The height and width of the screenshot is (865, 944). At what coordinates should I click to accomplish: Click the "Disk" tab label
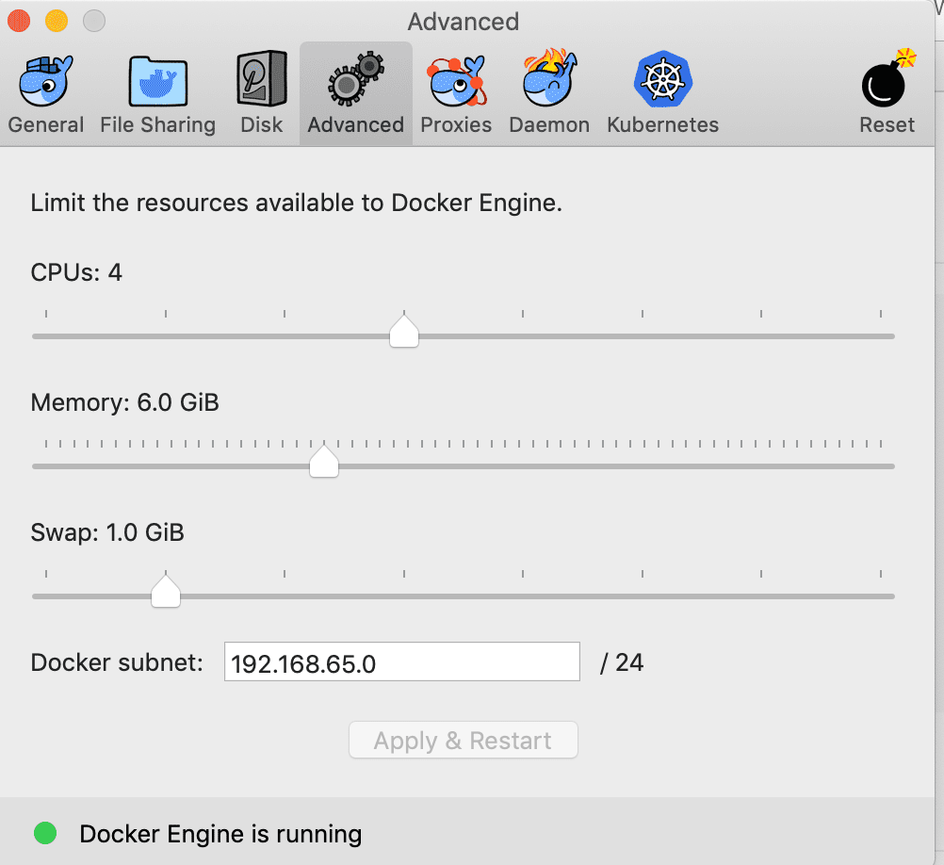click(261, 124)
